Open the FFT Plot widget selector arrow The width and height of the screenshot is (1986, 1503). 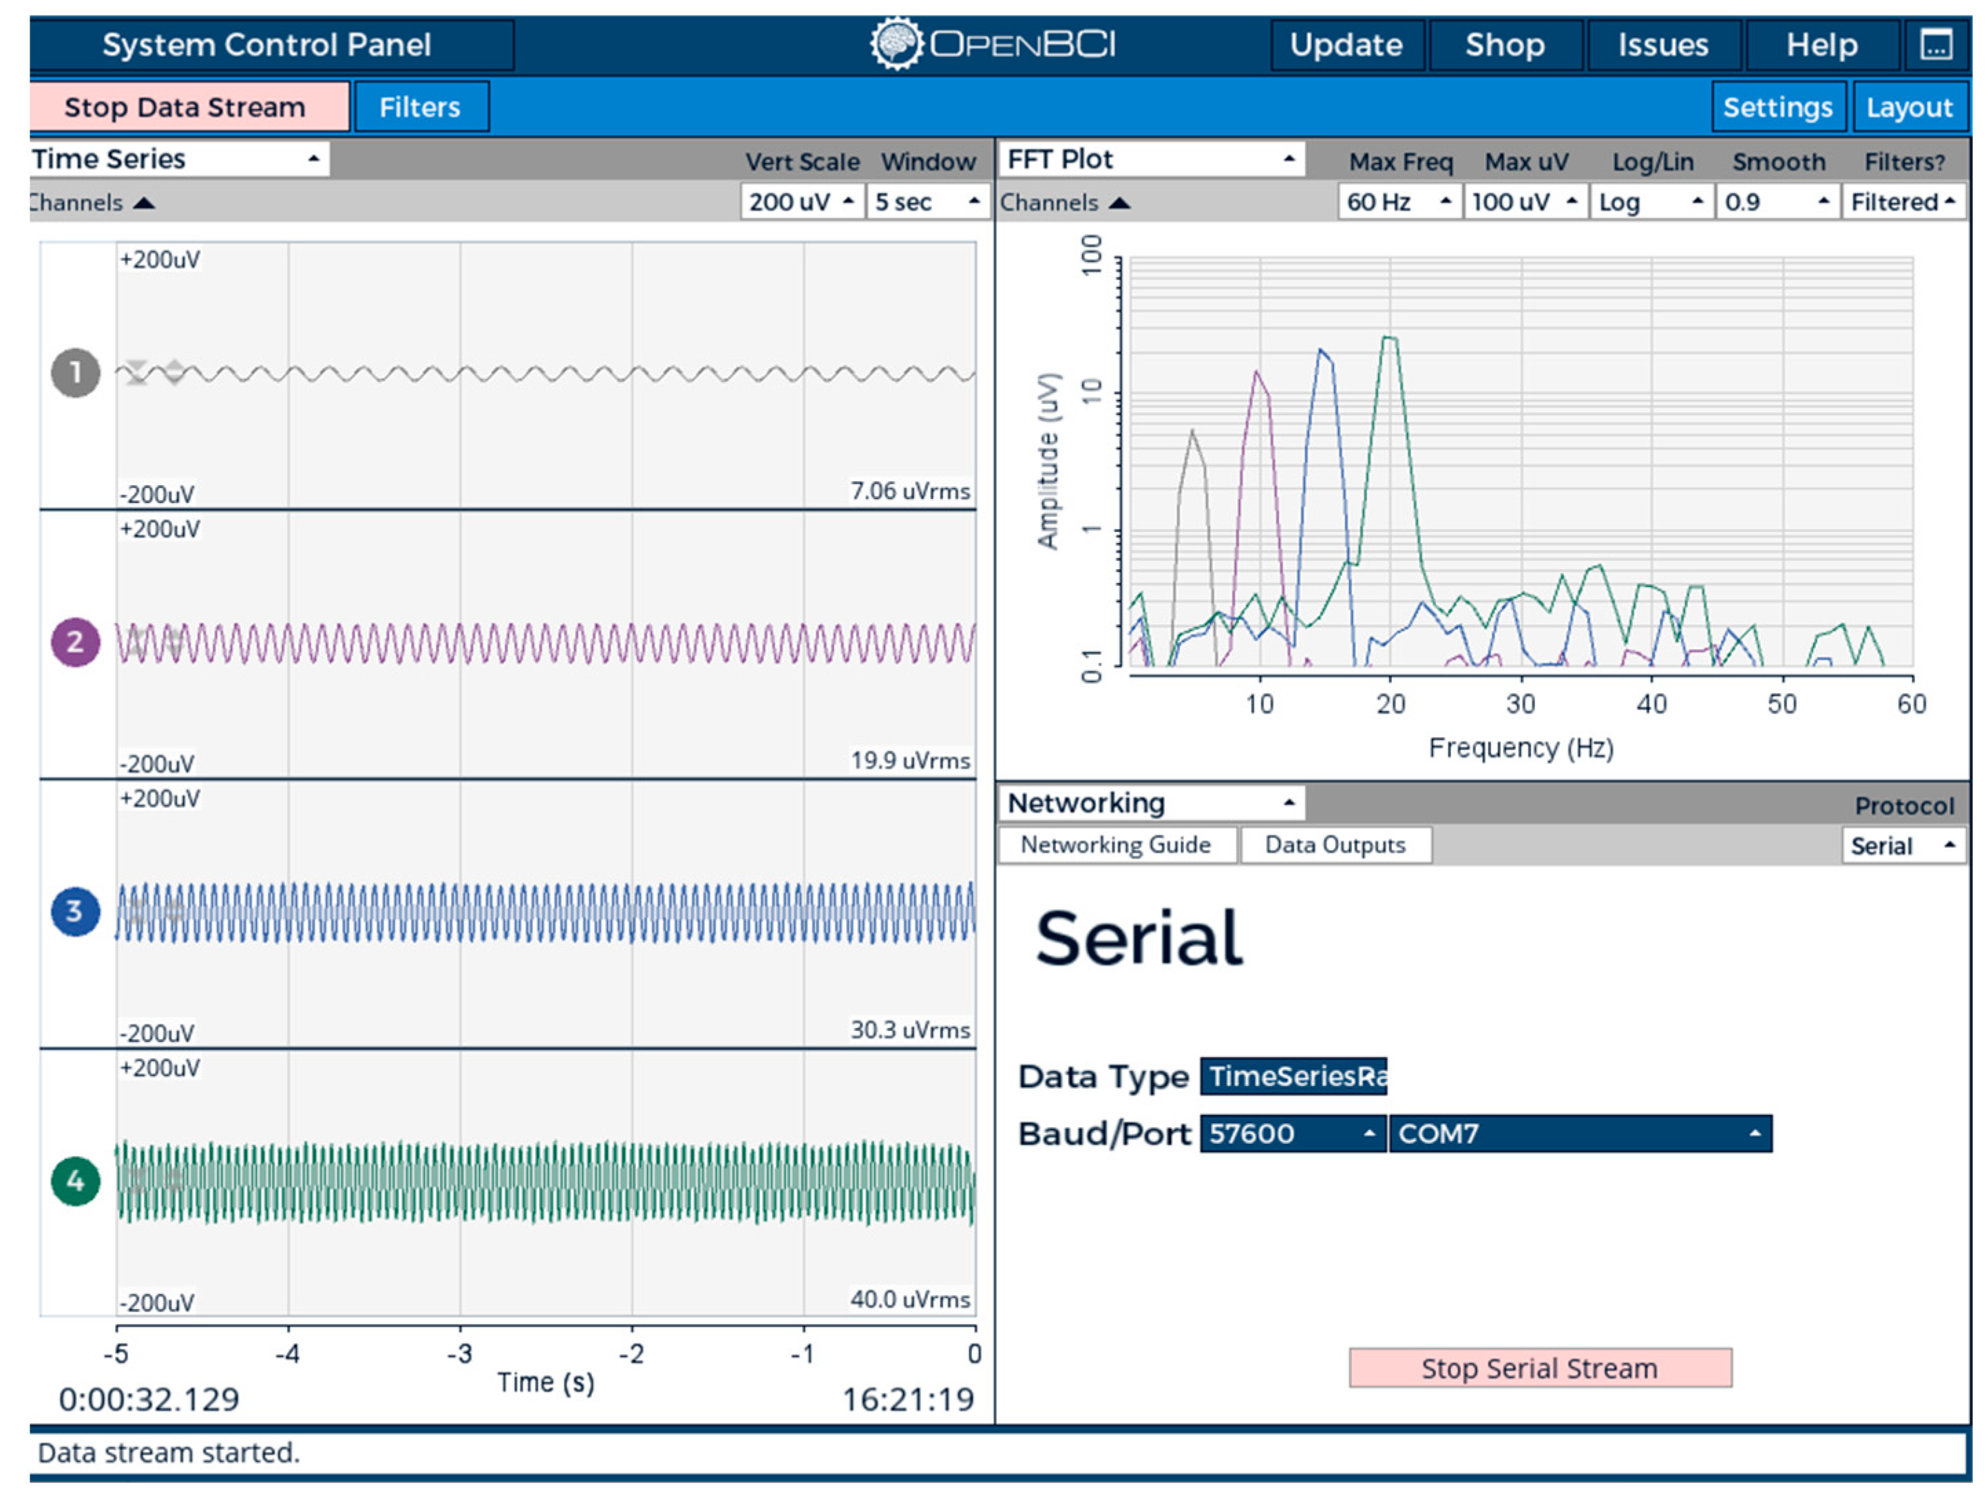point(1289,160)
